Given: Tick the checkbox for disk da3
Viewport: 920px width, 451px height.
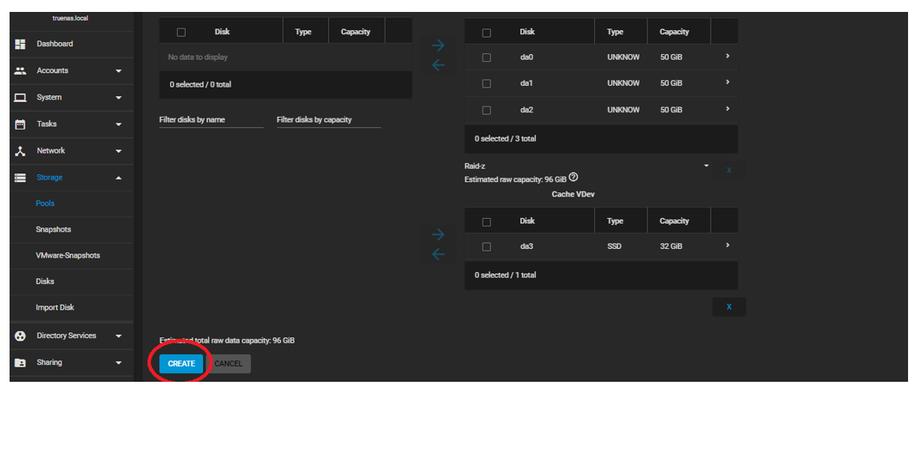Looking at the screenshot, I should pyautogui.click(x=487, y=247).
